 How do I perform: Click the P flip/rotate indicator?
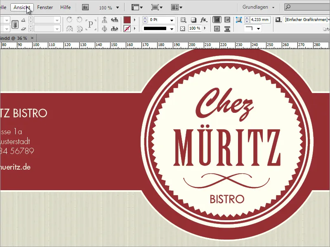[x=91, y=24]
